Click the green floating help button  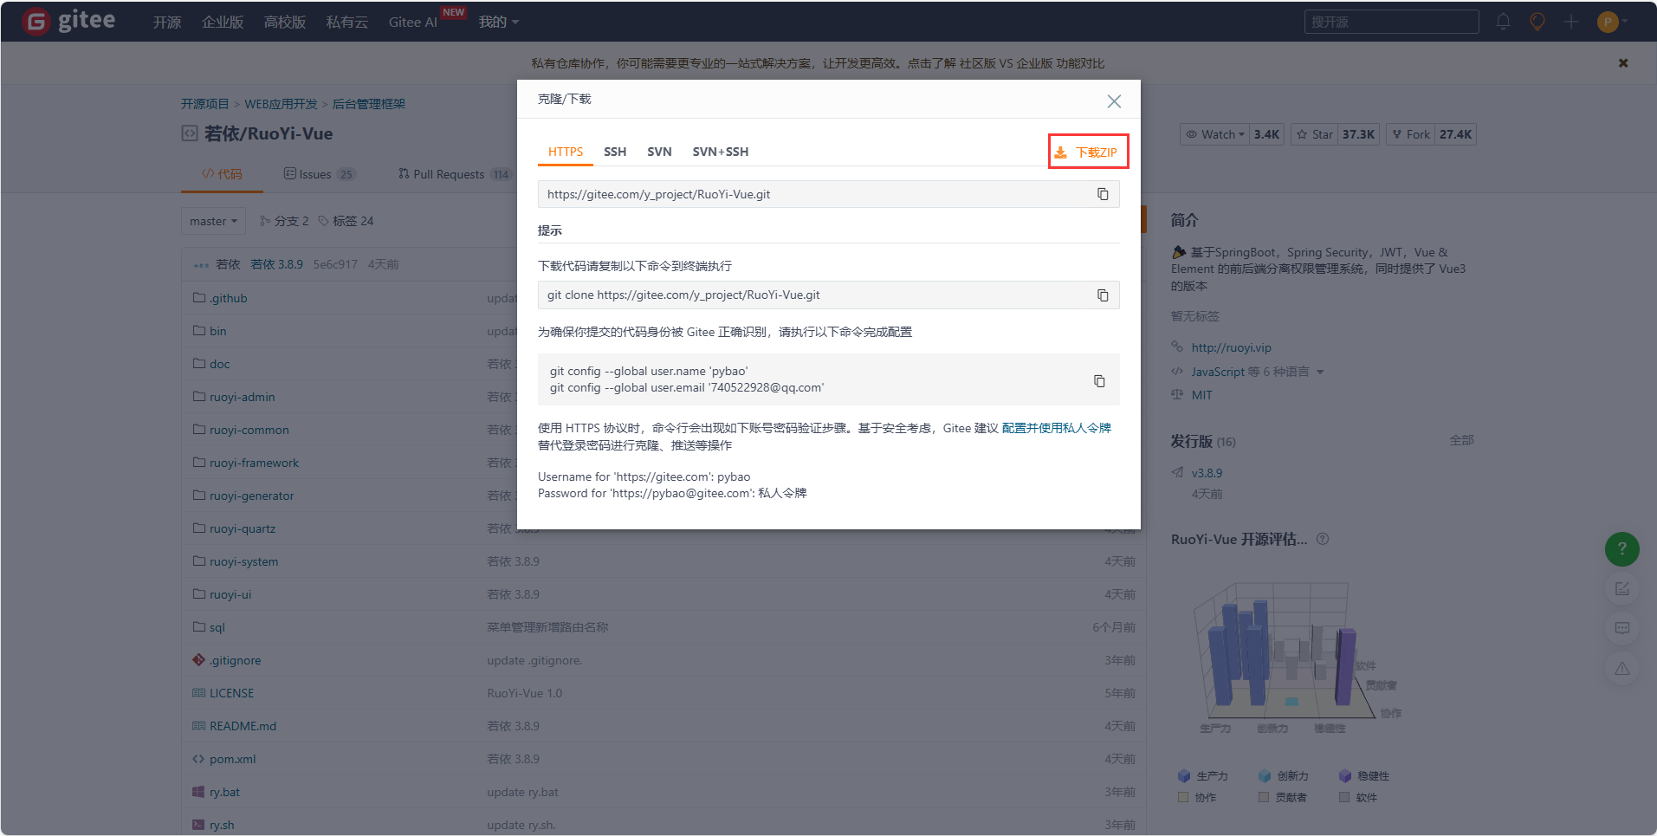(x=1622, y=549)
